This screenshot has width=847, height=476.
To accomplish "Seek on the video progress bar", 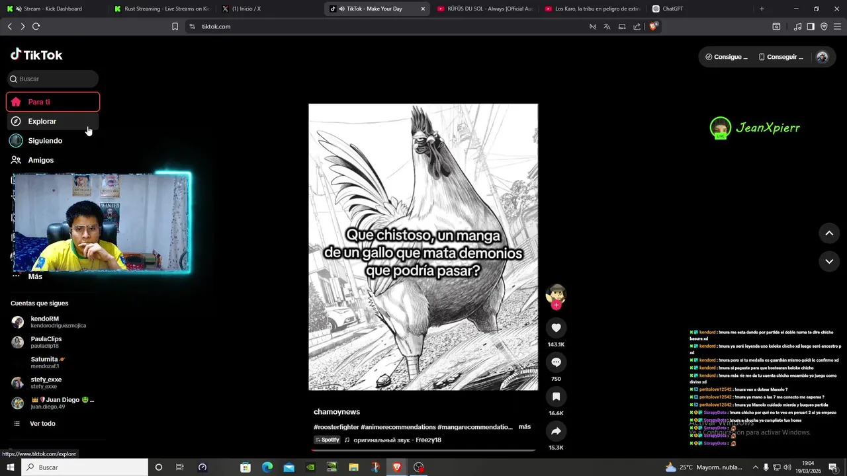I will pyautogui.click(x=423, y=450).
